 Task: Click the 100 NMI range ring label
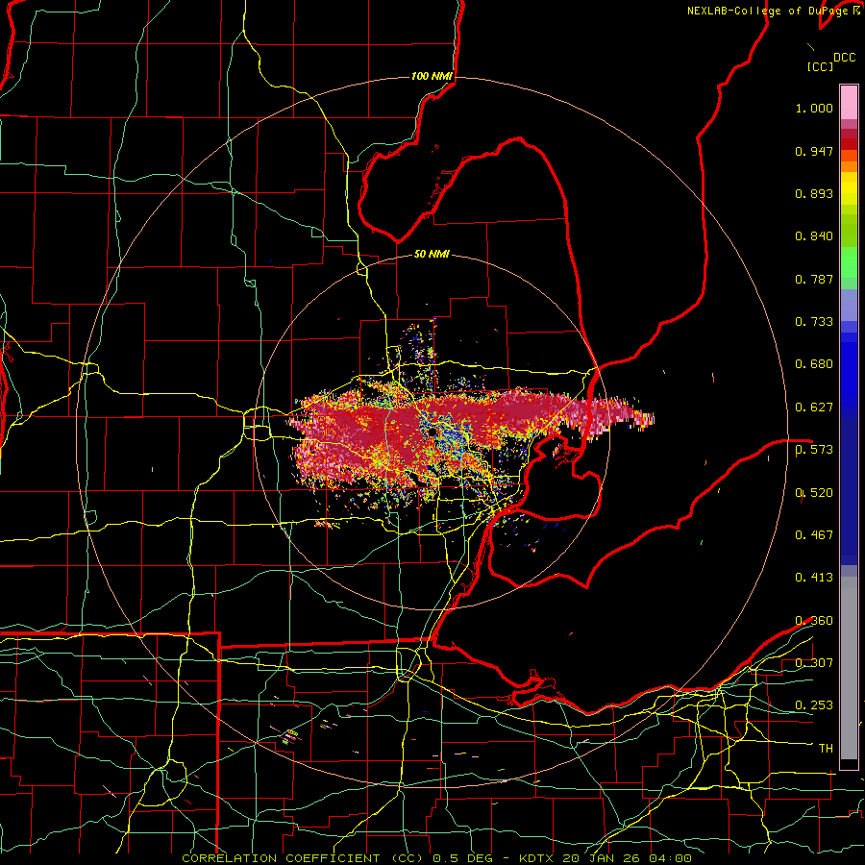(x=432, y=76)
